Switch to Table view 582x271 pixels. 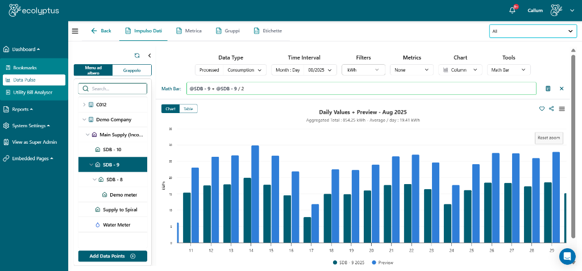click(188, 109)
